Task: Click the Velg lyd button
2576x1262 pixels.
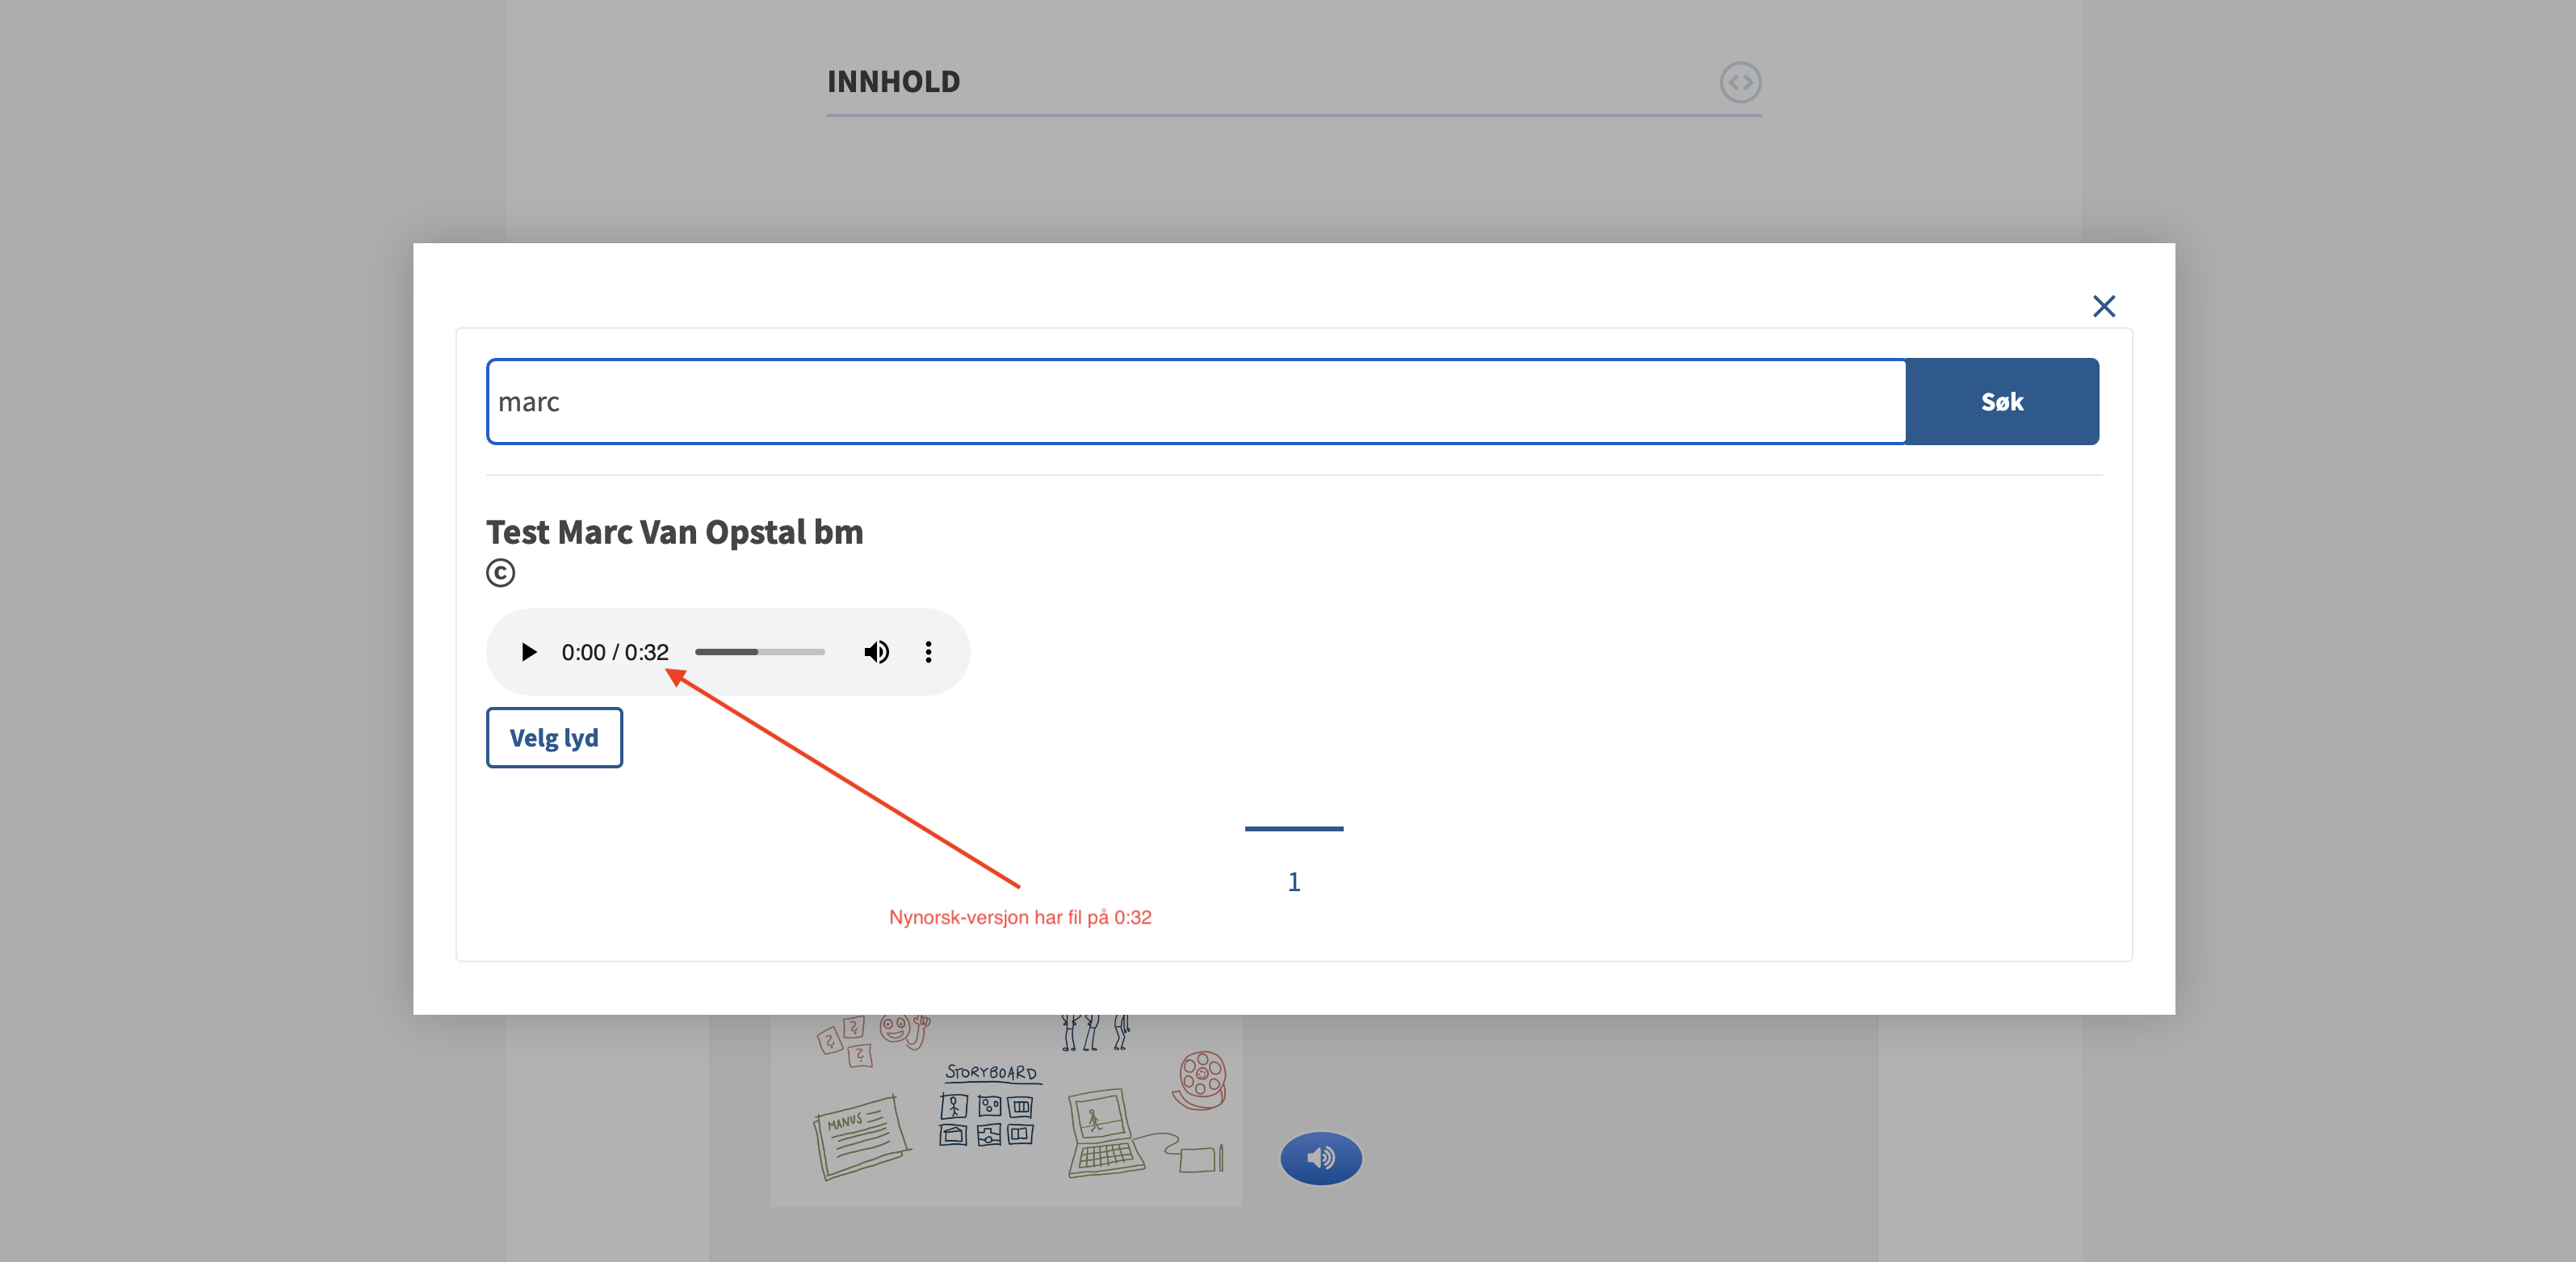Action: click(x=553, y=738)
